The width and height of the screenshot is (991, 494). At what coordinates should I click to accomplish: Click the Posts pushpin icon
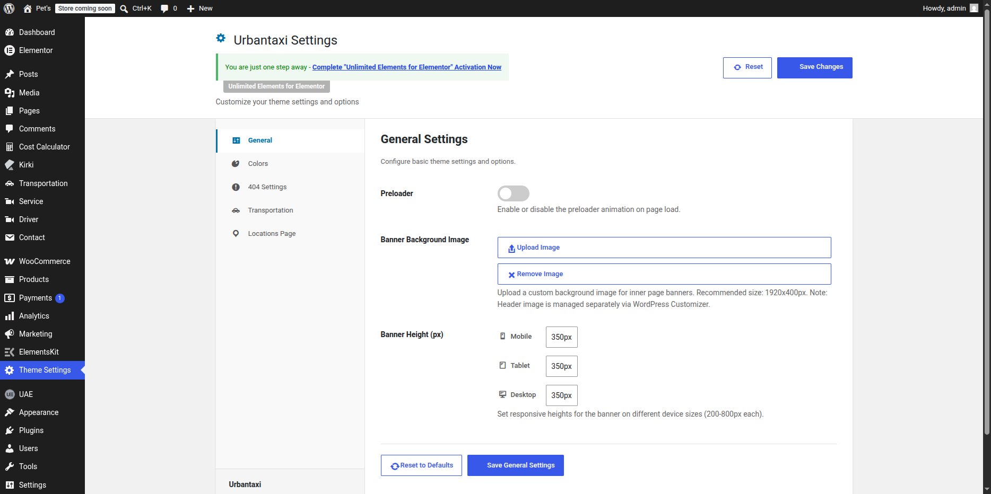click(10, 74)
